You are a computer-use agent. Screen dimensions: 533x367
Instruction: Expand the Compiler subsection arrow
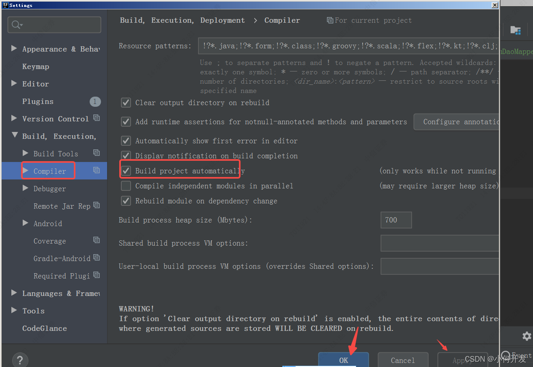[26, 171]
